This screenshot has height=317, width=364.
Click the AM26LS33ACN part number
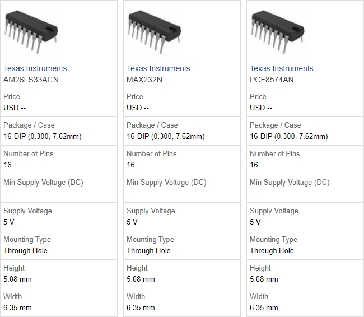(x=31, y=80)
